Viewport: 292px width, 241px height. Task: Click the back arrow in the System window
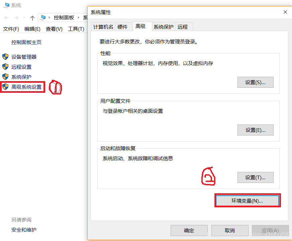point(6,18)
